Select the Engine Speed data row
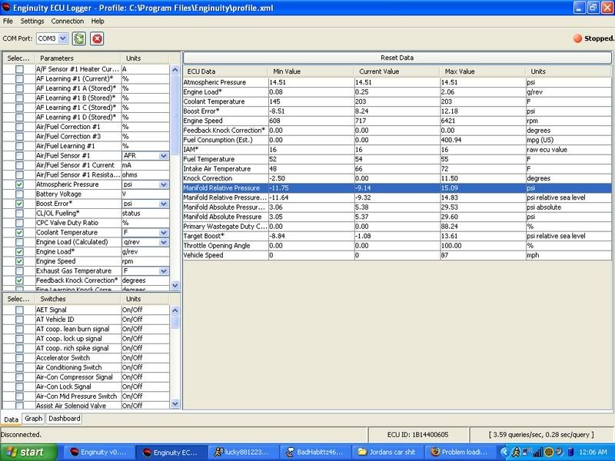This screenshot has width=615, height=461. coord(397,121)
